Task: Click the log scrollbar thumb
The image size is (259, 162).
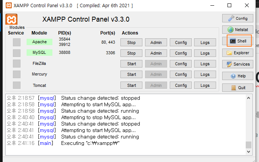Action: [248, 145]
